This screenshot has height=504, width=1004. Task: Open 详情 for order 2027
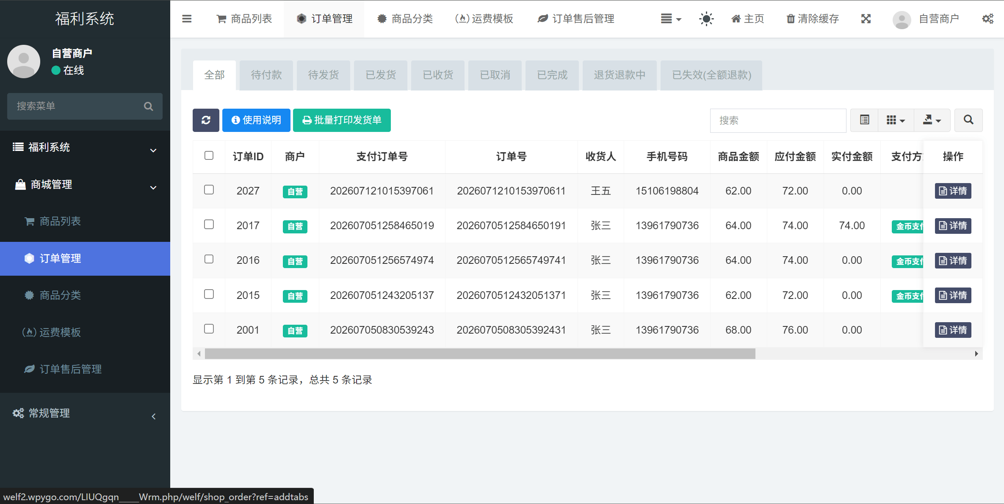click(953, 191)
